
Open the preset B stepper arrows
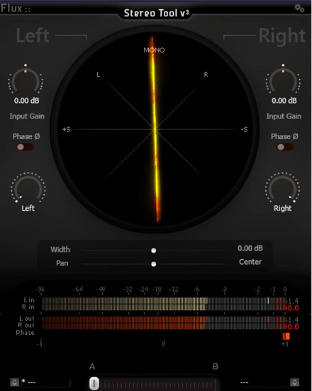pos(294,382)
